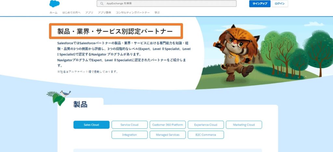Click the search magnifier icon
Screen dimensions: 333x152
click(102, 4)
